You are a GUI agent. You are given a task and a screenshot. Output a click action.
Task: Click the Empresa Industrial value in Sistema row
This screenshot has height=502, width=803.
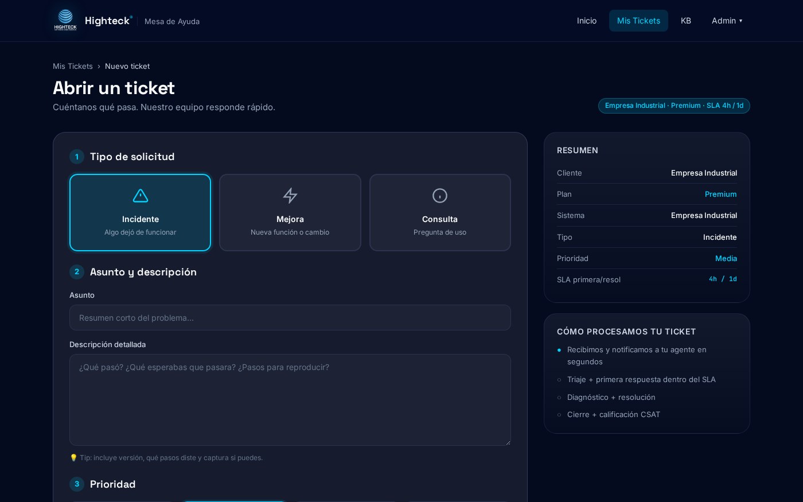pyautogui.click(x=704, y=215)
